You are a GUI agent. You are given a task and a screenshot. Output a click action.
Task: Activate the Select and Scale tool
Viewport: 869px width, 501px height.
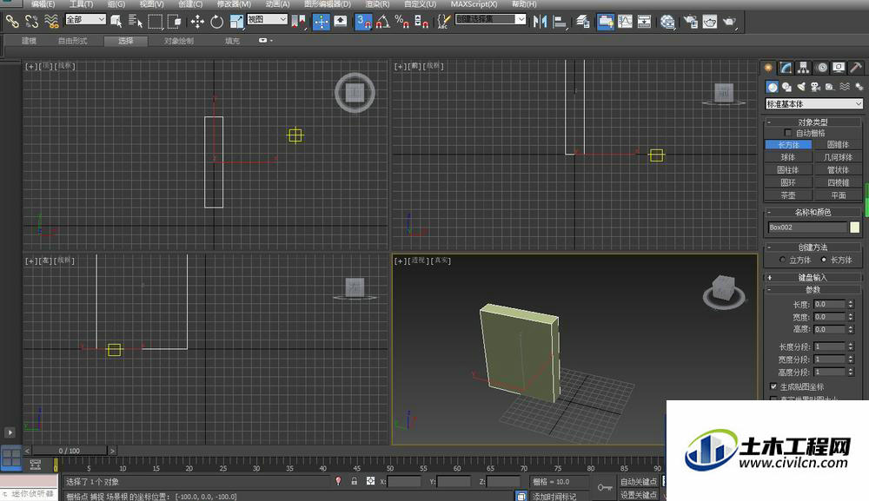[x=236, y=22]
